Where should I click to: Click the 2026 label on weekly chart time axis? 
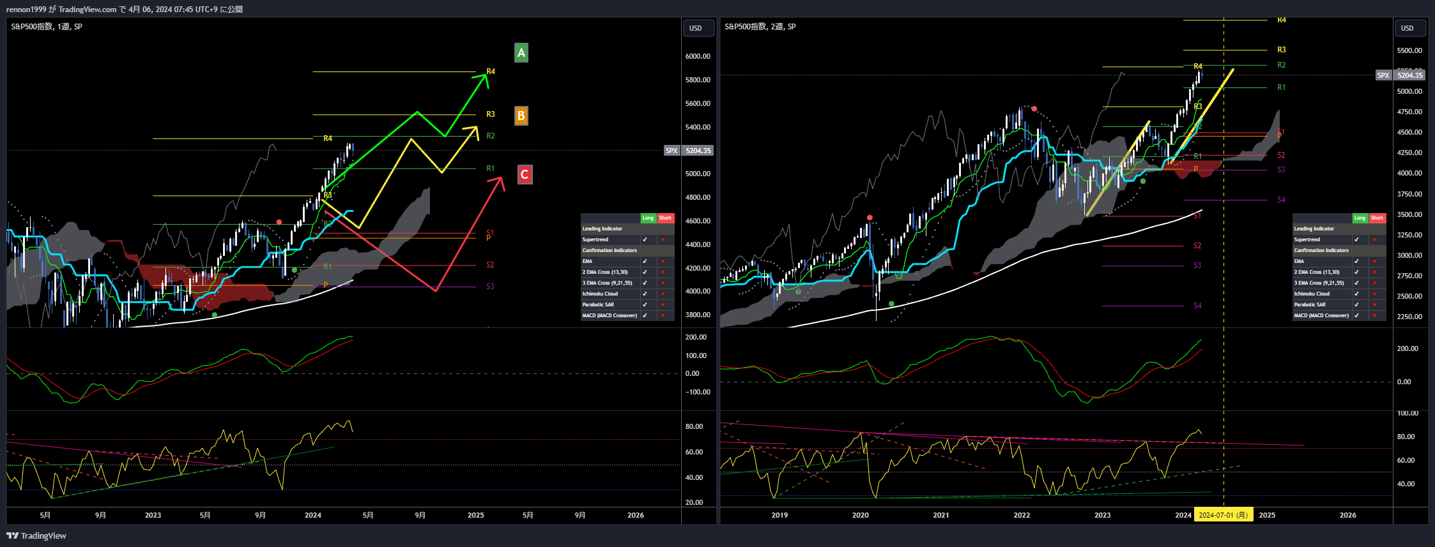(636, 515)
